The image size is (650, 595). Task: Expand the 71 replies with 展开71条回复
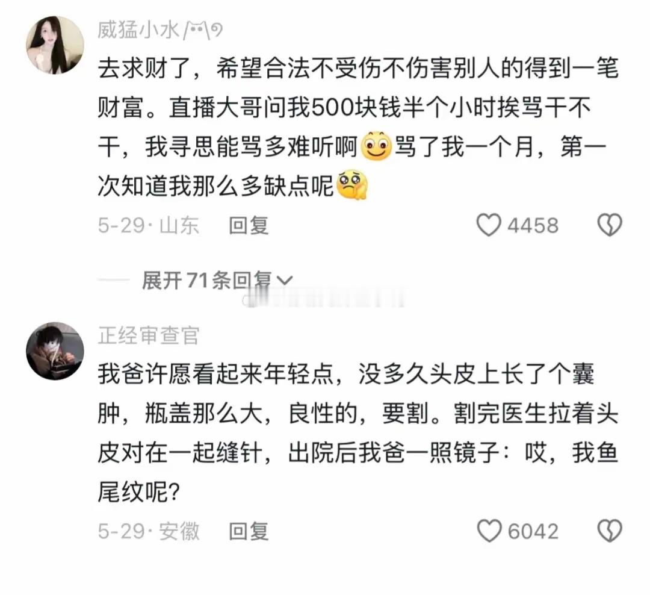tap(206, 280)
